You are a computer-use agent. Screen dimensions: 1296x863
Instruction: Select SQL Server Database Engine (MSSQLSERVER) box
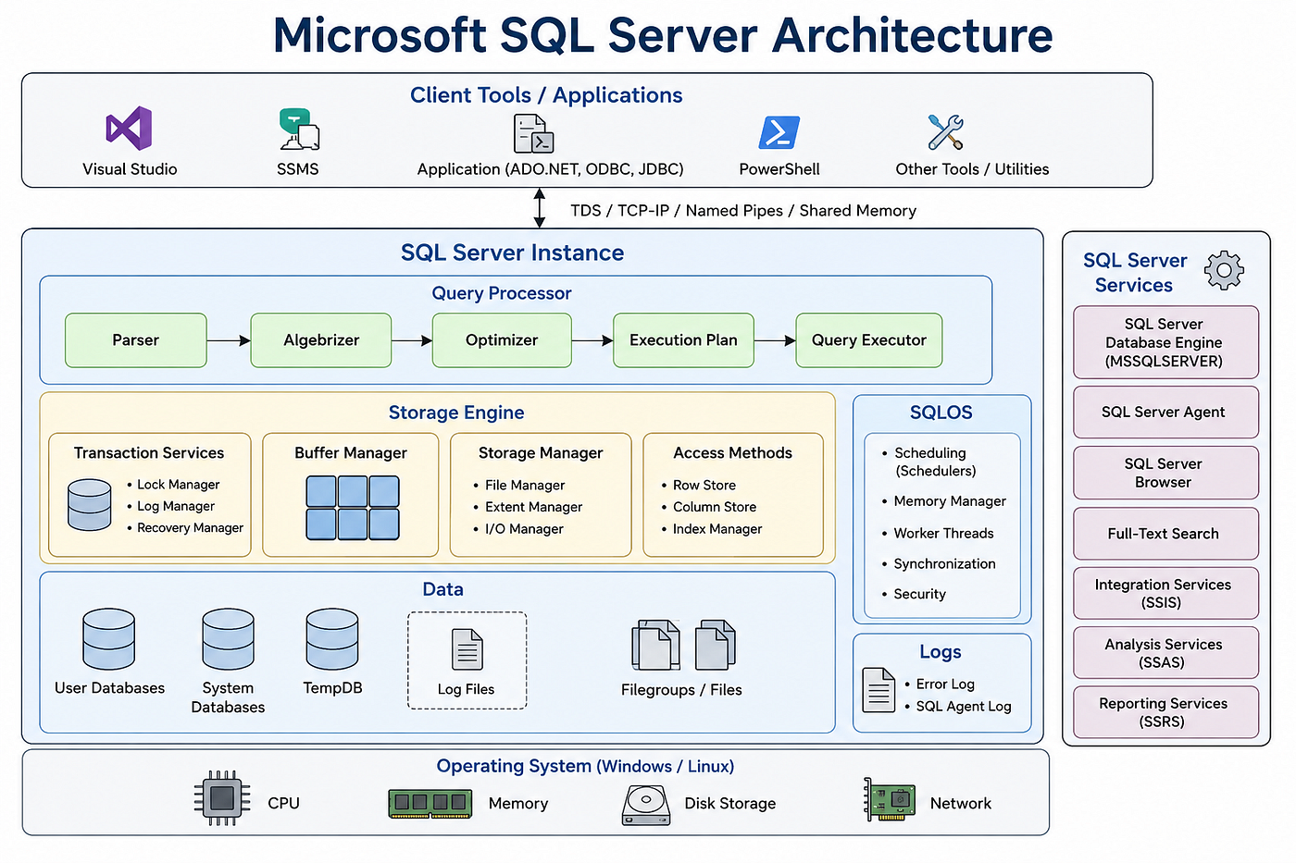click(x=1166, y=342)
